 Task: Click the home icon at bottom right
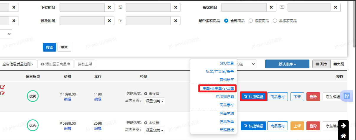(x=343, y=136)
